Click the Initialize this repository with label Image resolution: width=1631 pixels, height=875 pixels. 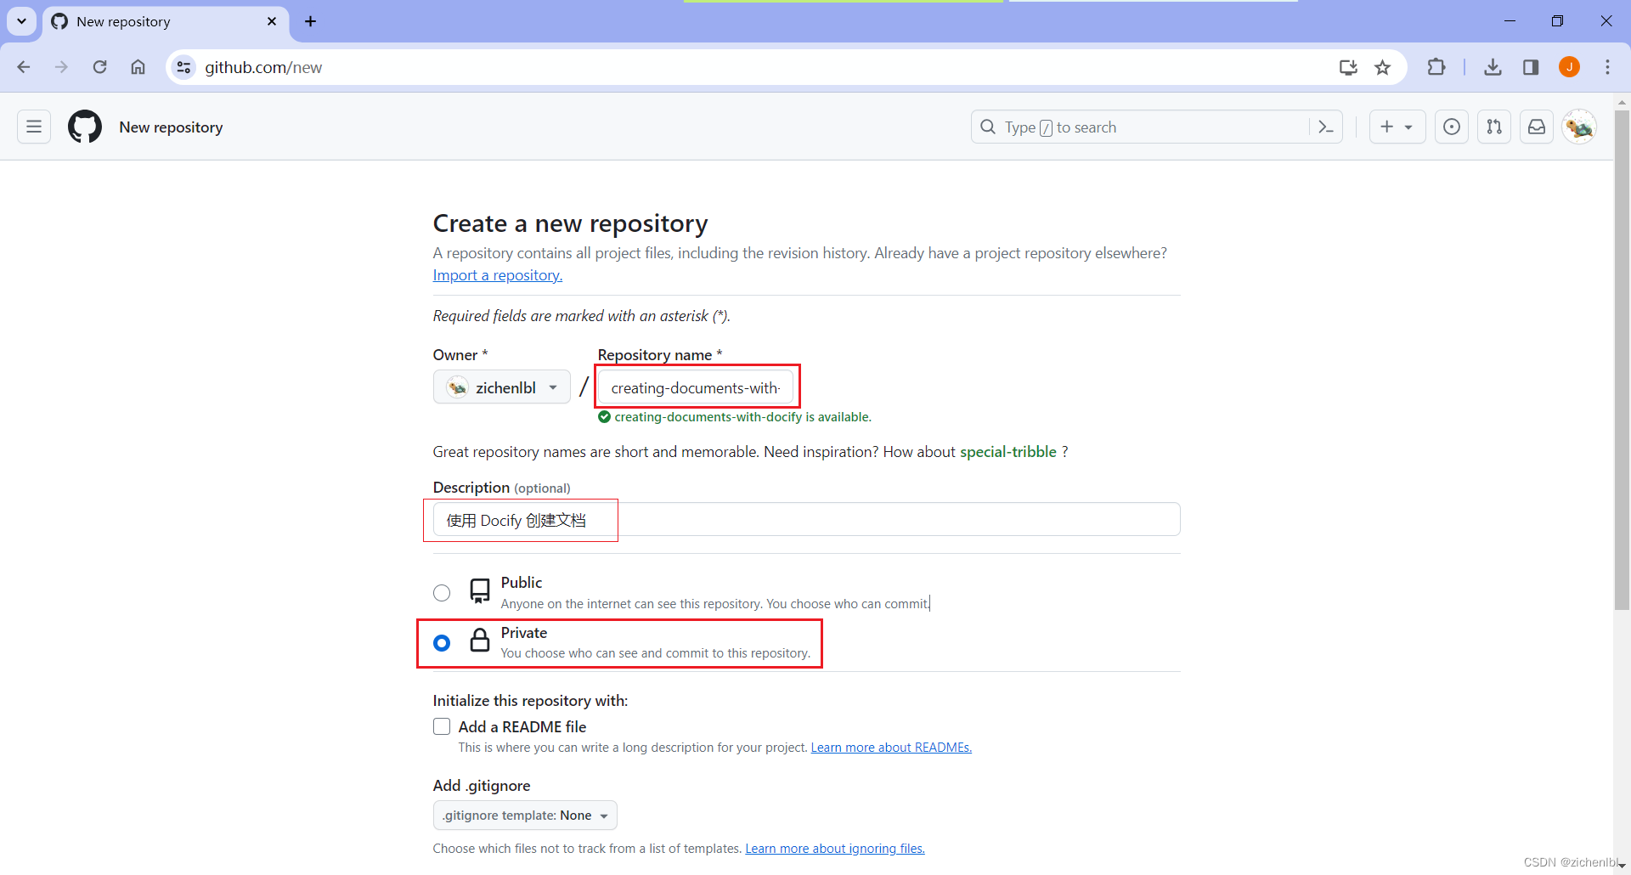click(x=530, y=701)
